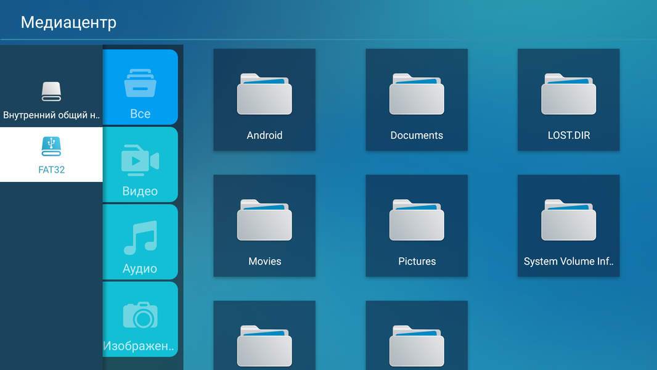Filter by audio using Аудио tile
This screenshot has width=657, height=370.
tap(140, 242)
